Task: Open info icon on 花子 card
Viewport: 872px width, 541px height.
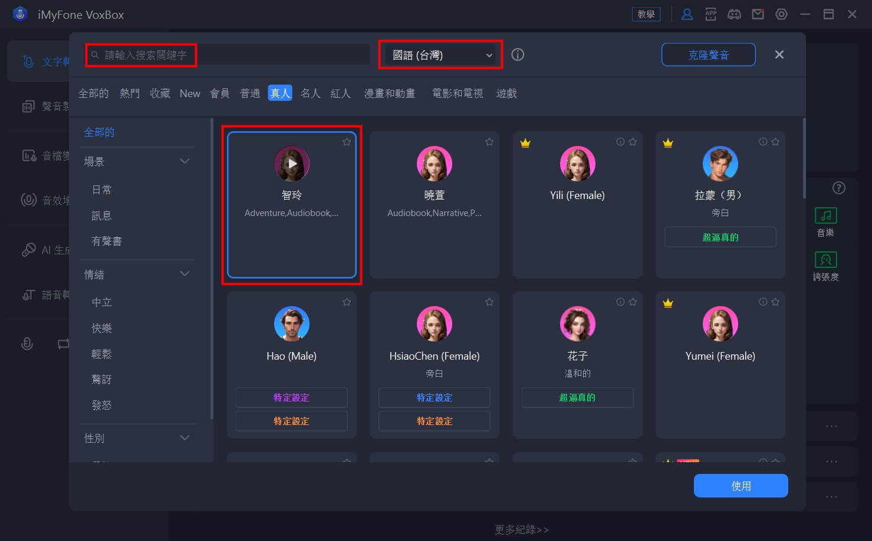Action: pyautogui.click(x=620, y=302)
